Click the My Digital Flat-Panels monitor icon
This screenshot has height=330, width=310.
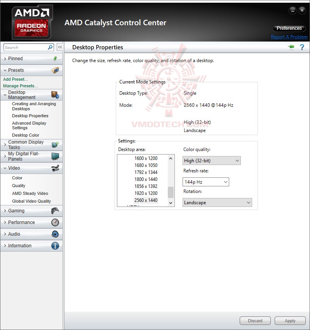click(55, 156)
